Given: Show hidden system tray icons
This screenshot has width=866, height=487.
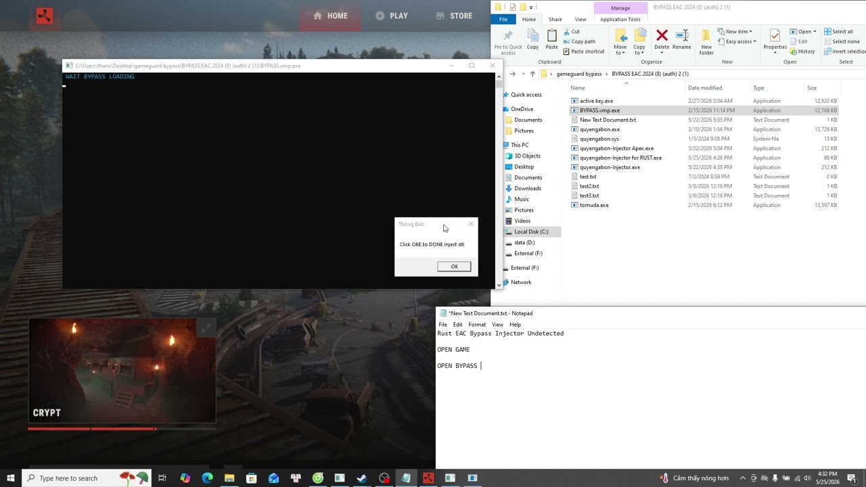Looking at the screenshot, I should 743,478.
